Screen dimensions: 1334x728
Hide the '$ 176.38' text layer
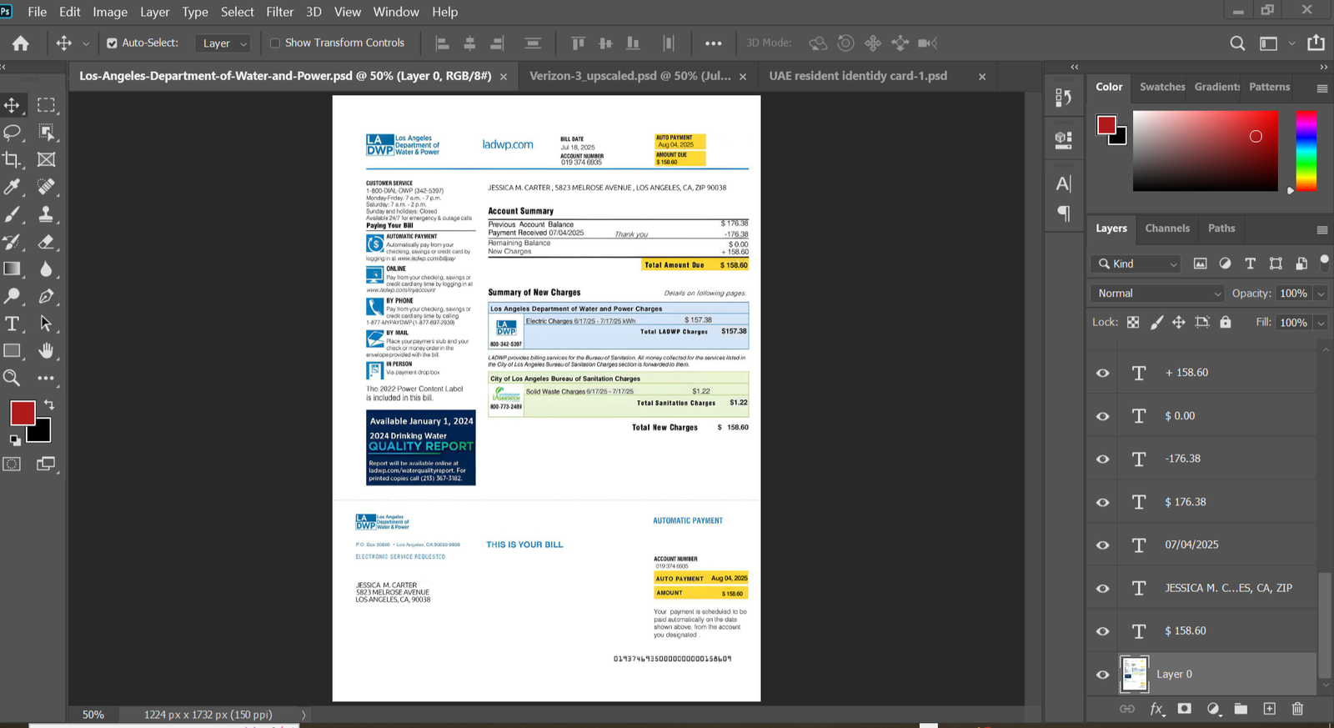tap(1103, 502)
